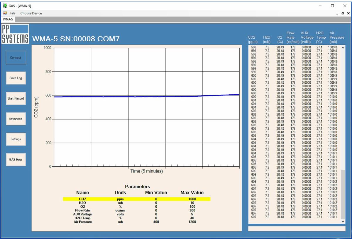Select the Air Pressure parameter row
The width and height of the screenshot is (352, 239).
point(137,222)
